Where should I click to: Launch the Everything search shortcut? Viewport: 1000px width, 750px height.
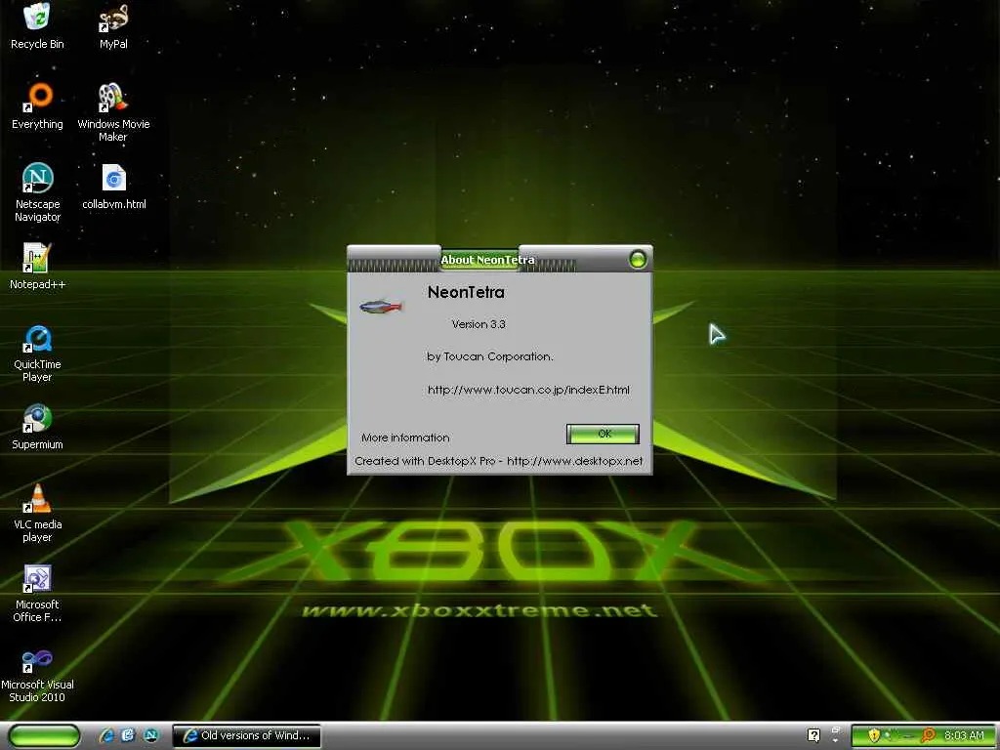[x=37, y=105]
